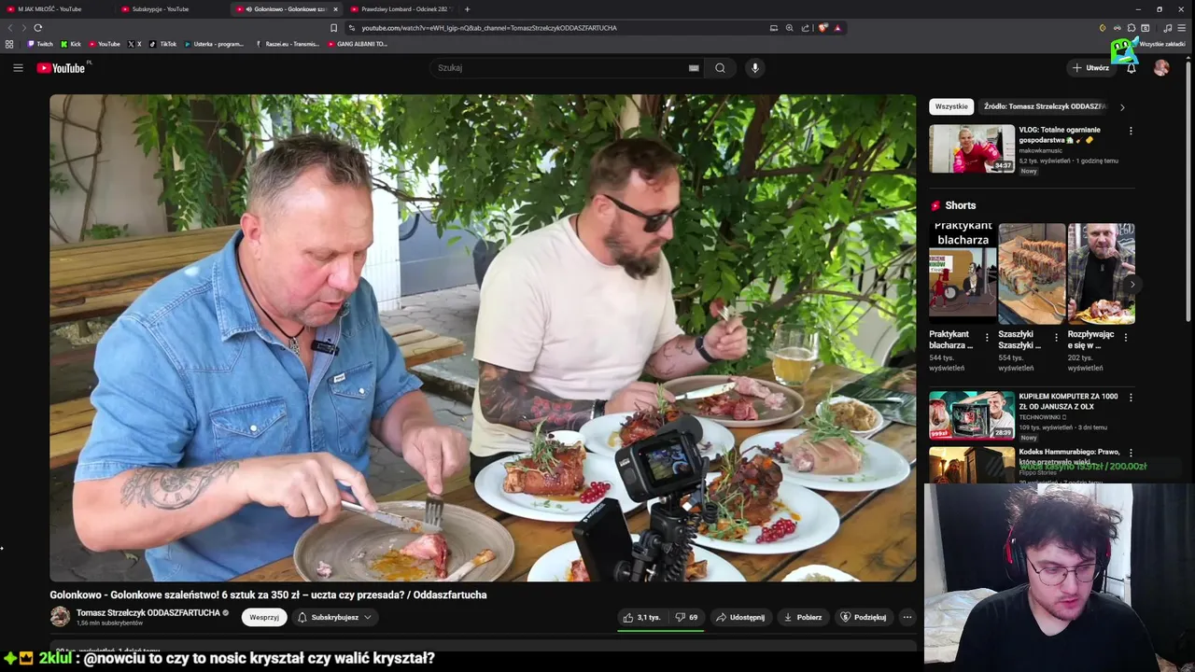Open the VLOG Totalne ogarnianie thumbnail
Screen dimensions: 1195x672
point(972,148)
